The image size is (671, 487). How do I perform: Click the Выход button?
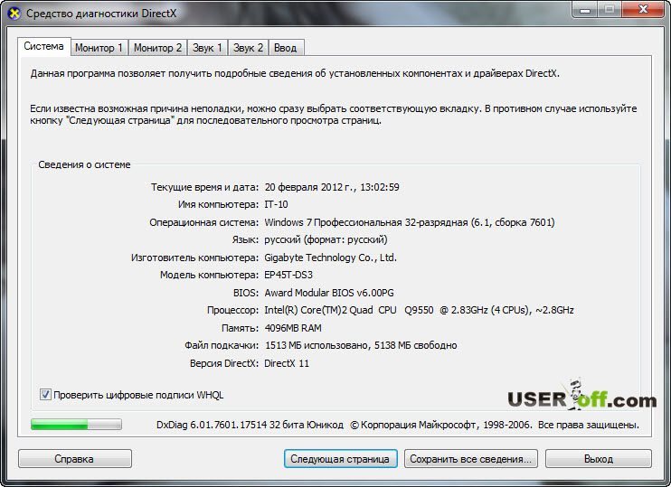click(599, 459)
